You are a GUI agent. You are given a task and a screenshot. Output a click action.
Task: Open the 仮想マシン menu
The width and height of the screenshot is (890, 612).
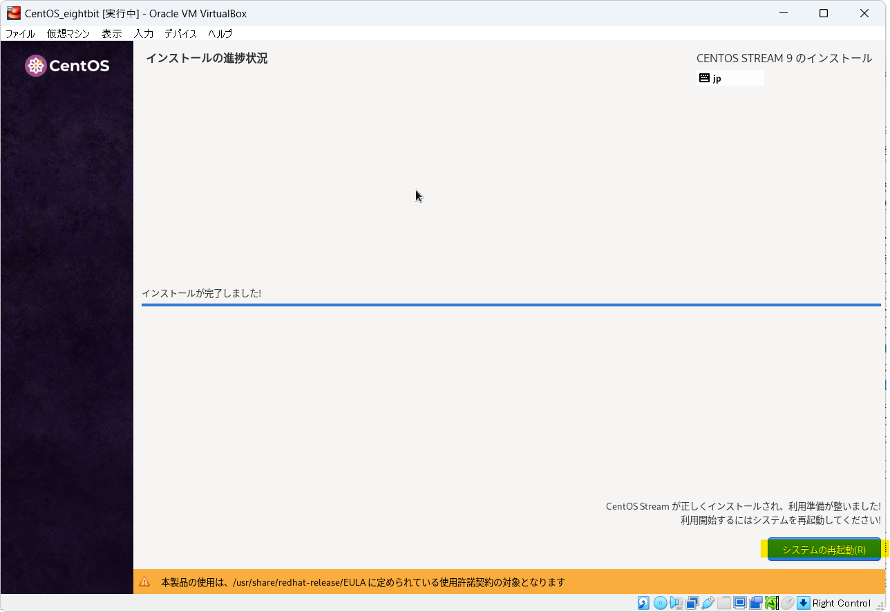(68, 33)
